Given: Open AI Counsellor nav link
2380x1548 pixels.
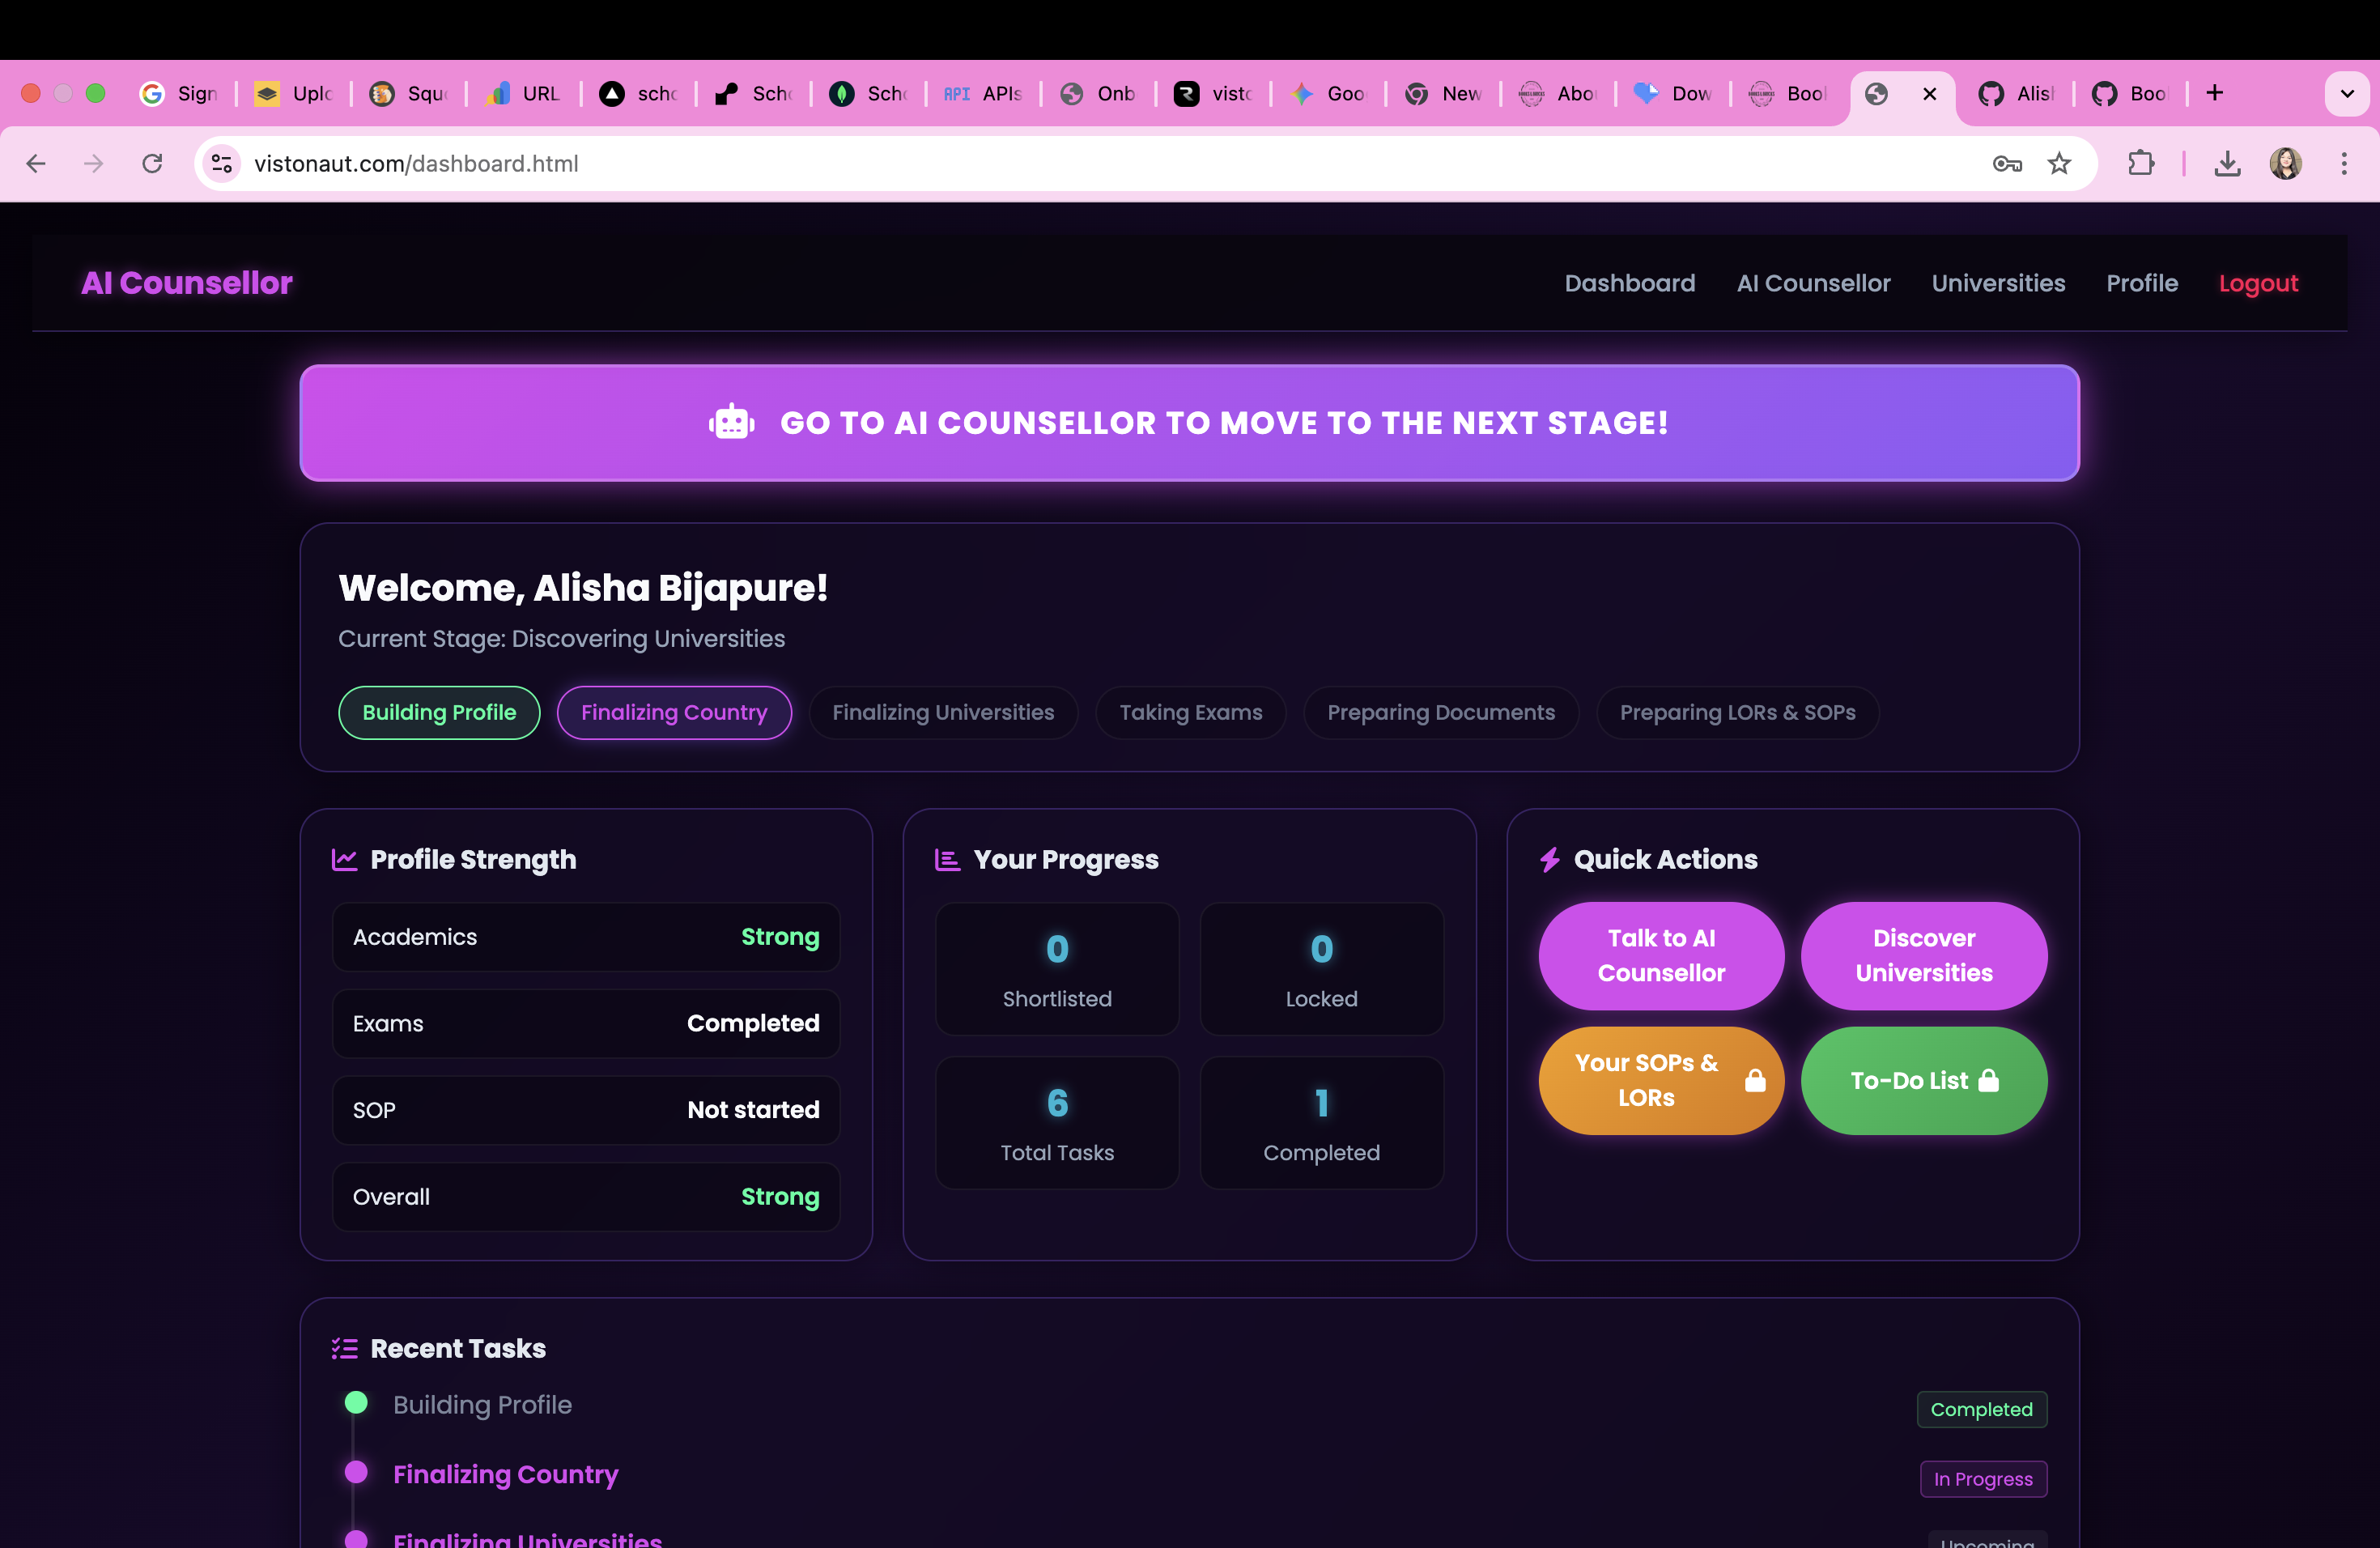Looking at the screenshot, I should pos(1813,283).
